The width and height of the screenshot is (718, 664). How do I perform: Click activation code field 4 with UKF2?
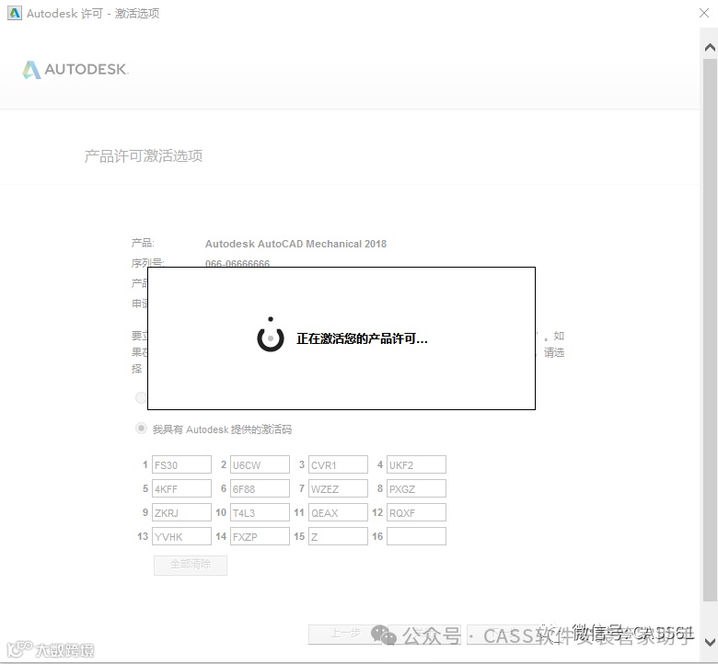click(416, 464)
